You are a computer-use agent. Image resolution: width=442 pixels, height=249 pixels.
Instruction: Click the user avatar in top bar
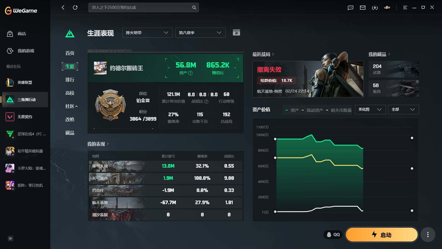tap(387, 7)
